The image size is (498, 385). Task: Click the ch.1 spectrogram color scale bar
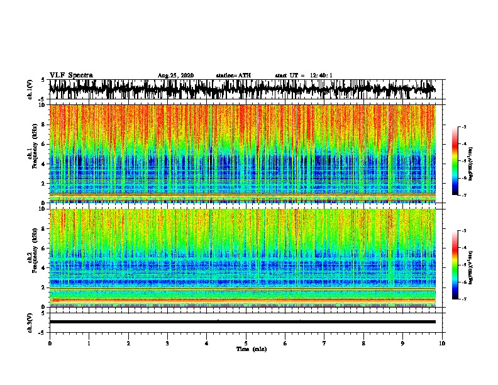coord(455,161)
